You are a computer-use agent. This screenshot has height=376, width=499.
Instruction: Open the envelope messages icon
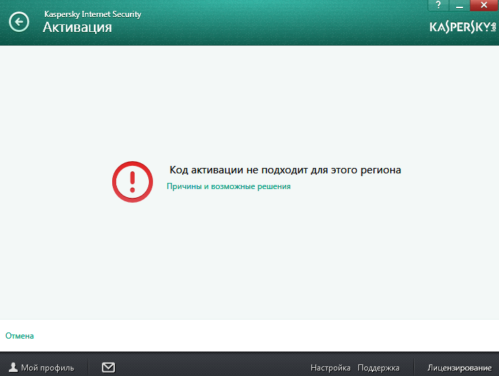click(109, 367)
